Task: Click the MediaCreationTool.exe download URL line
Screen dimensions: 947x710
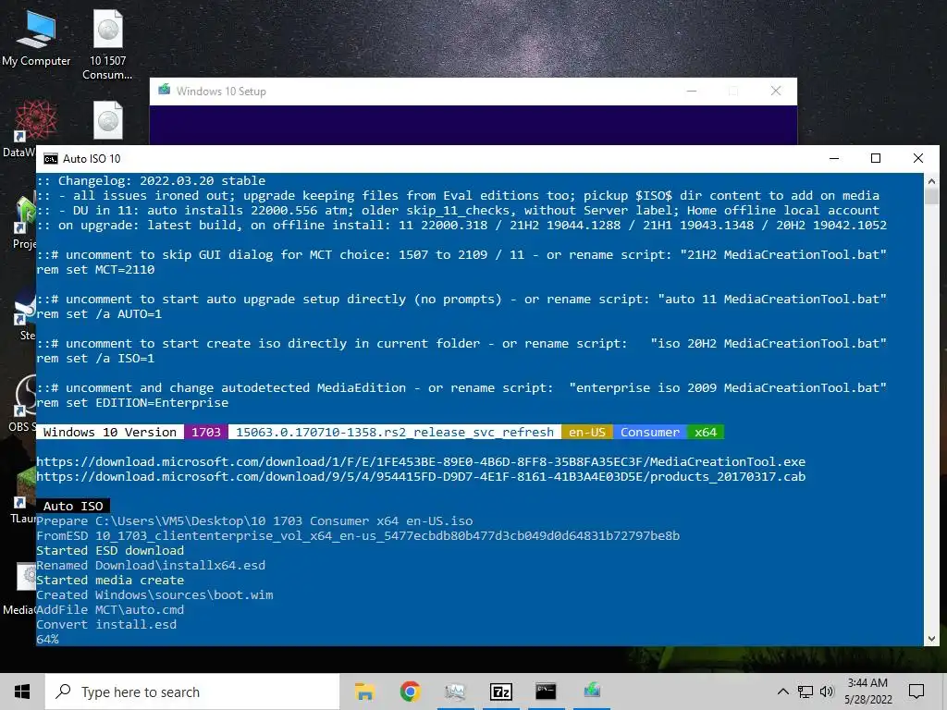Action: pos(421,462)
